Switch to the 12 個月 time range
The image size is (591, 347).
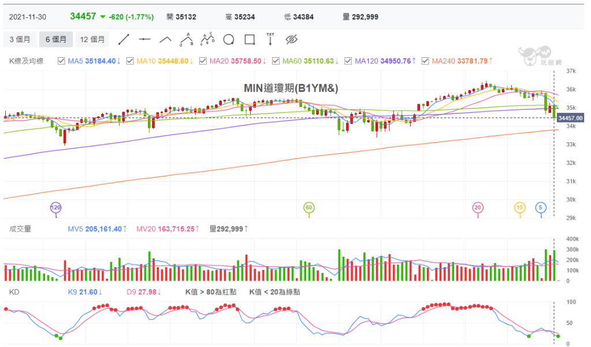[x=92, y=40]
